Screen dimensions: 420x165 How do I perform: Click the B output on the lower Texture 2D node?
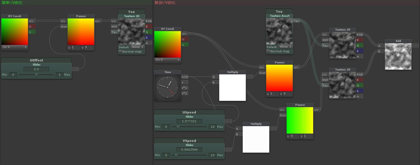coord(360,91)
